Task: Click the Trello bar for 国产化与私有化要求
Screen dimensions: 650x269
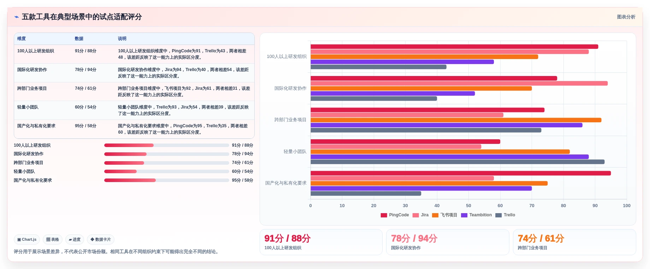Action: (x=366, y=193)
